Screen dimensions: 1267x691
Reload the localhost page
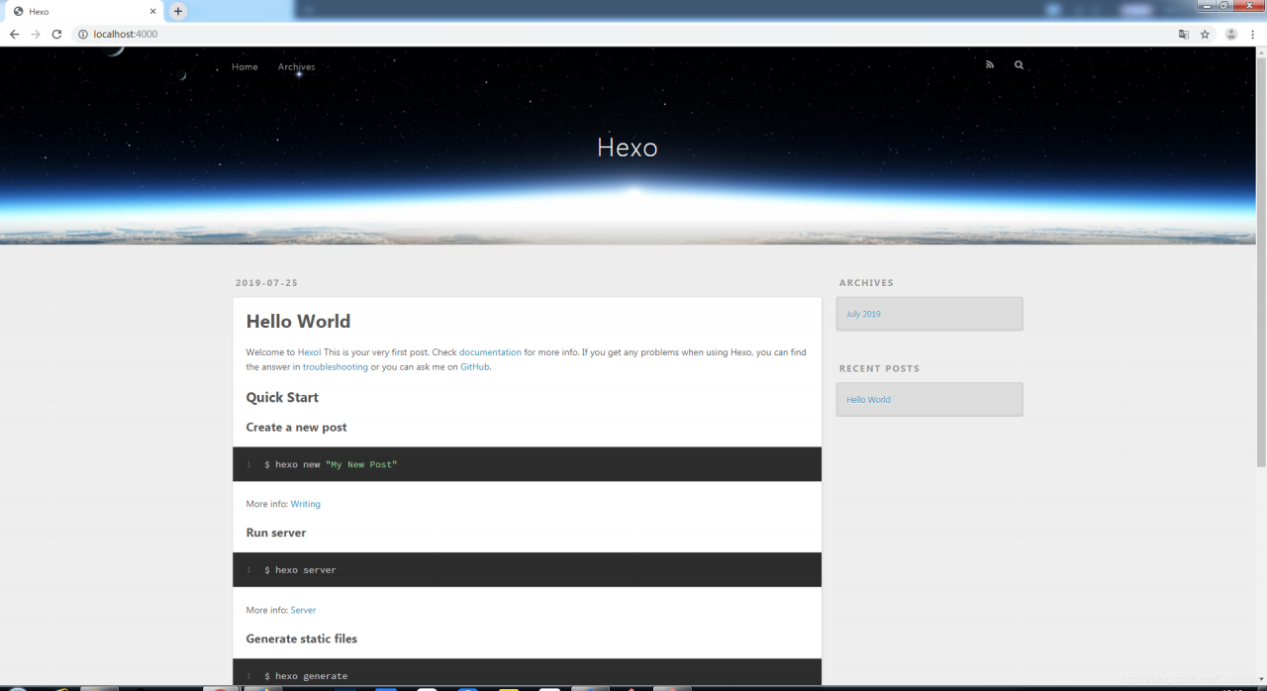tap(57, 34)
